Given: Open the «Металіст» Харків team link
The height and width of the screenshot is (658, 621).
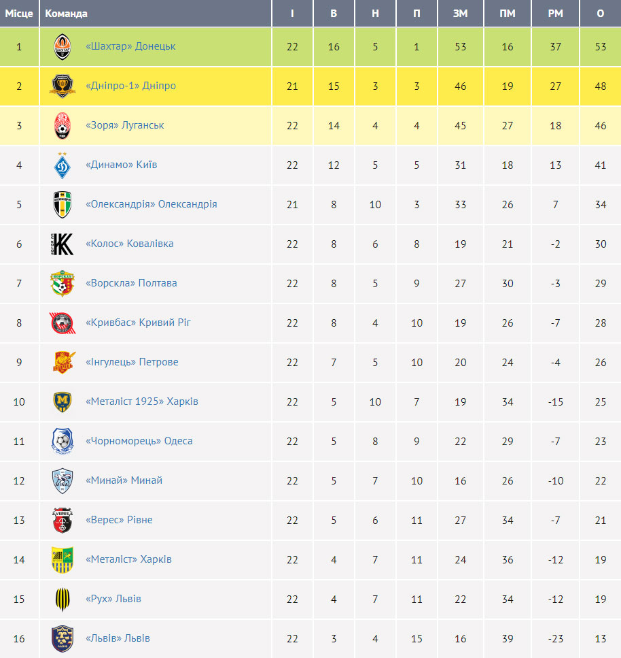Looking at the screenshot, I should pyautogui.click(x=128, y=559).
